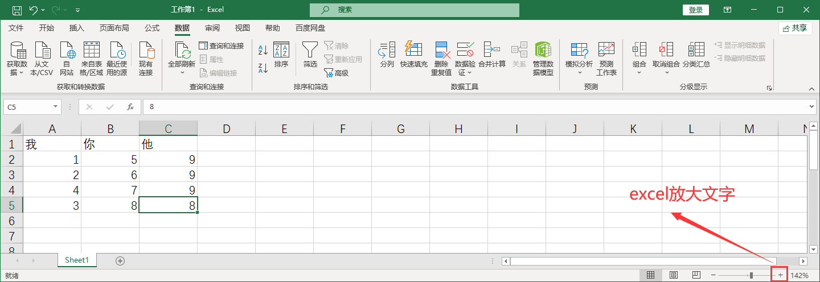This screenshot has height=282, width=820.
Task: Sort column descending Z to A
Action: pos(263,68)
